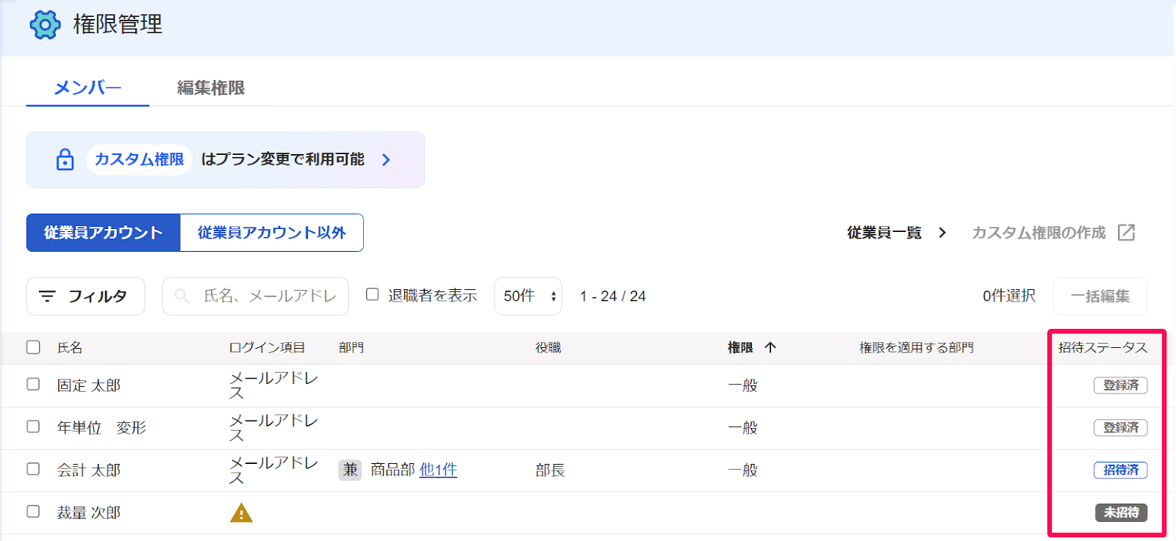
Task: Click the external link icon next to カスタム権限の作成
Action: [1126, 233]
